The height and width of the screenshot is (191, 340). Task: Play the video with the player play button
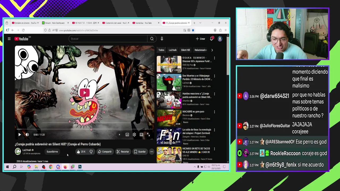[x=19, y=135]
